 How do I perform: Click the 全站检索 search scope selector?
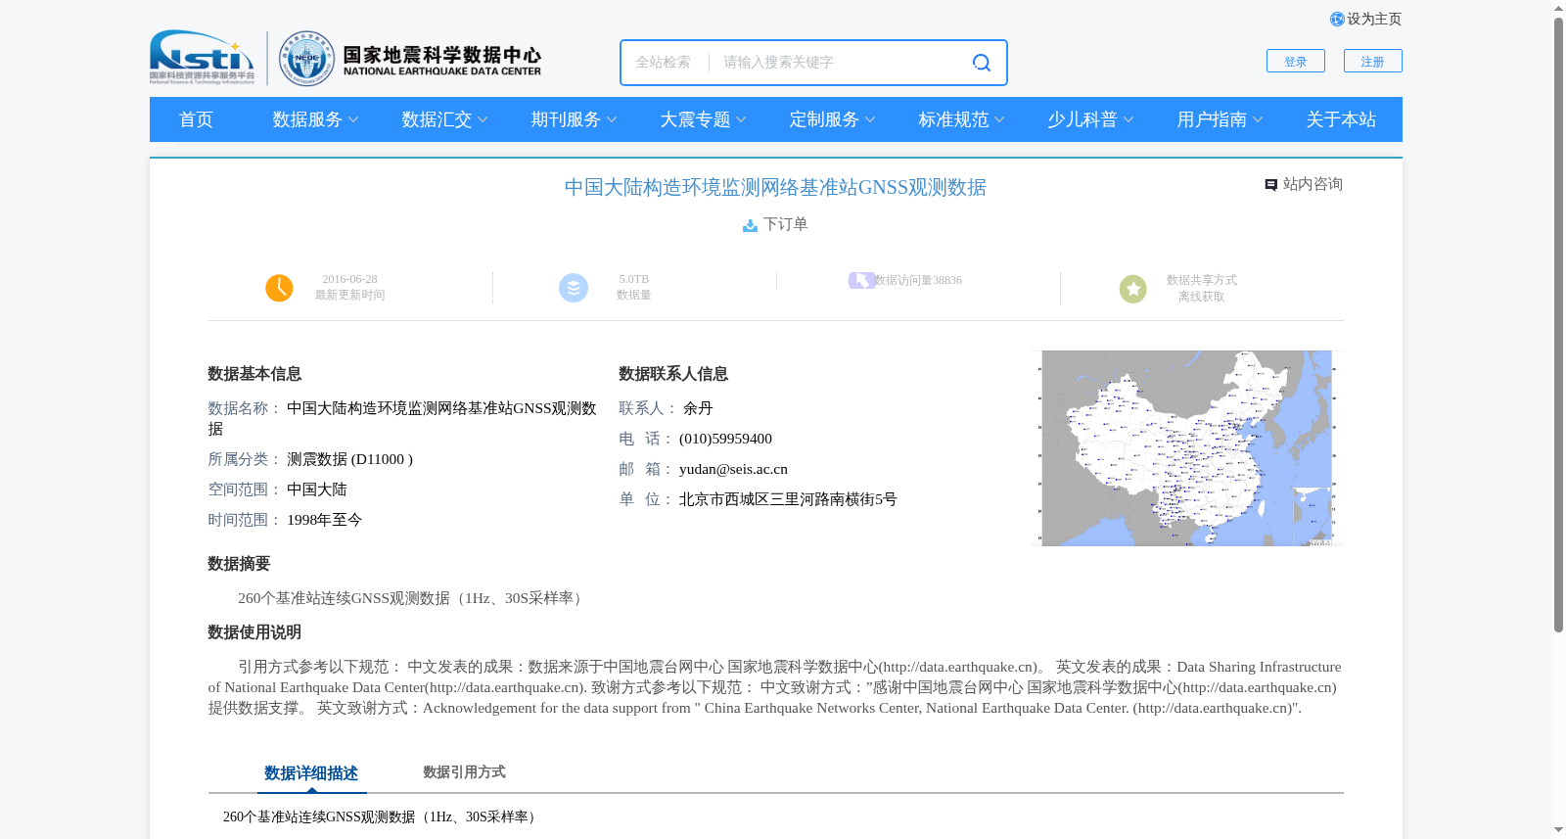click(664, 63)
